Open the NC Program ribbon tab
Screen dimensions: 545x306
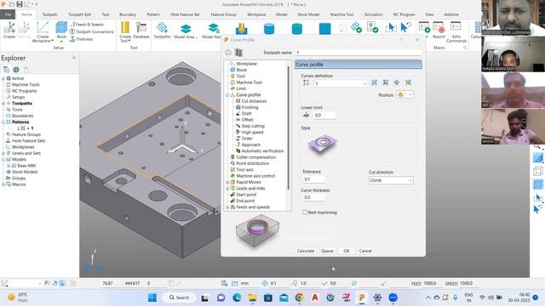tap(404, 14)
